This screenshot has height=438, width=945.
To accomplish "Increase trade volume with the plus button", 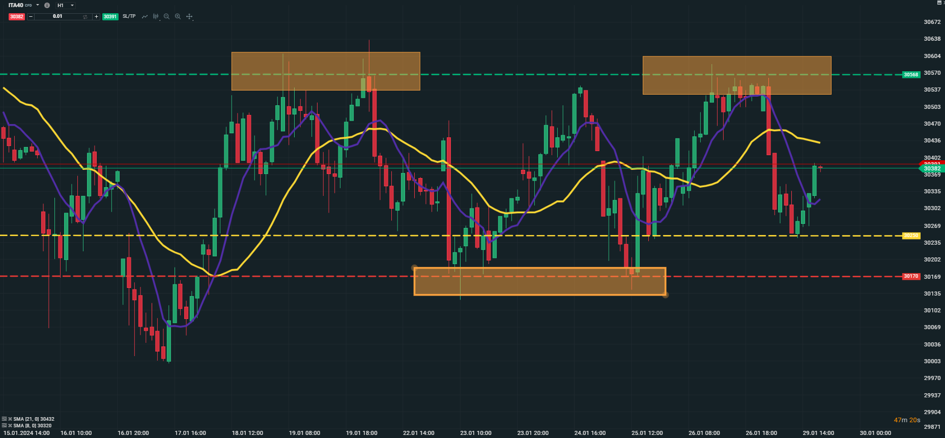I will (96, 17).
